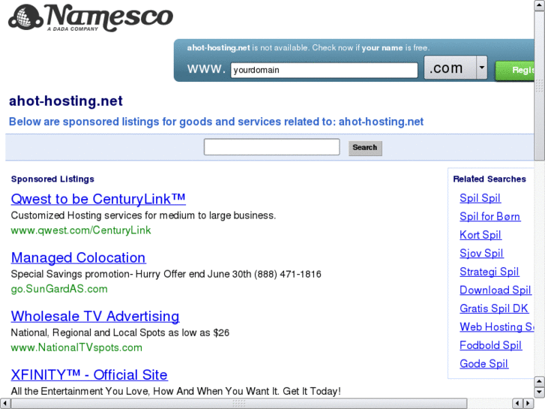Click the vertical scrollbar thumb
Image resolution: width=545 pixels, height=409 pixels.
[x=540, y=86]
